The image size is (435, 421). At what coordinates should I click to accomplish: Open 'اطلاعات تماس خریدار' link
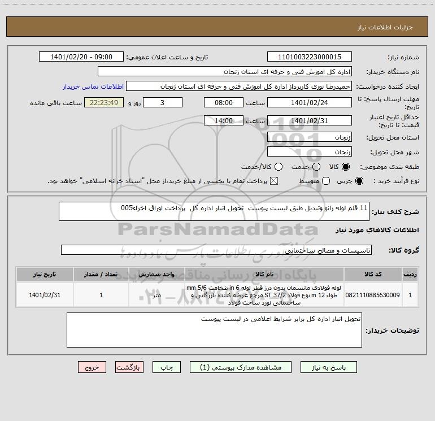pyautogui.click(x=93, y=86)
